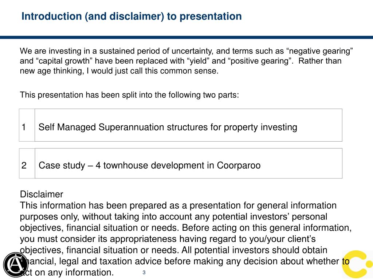Viewport: 373px width, 279px height.
Task: Click 'This information has been prepared' disclaimer line
Action: 178,206
